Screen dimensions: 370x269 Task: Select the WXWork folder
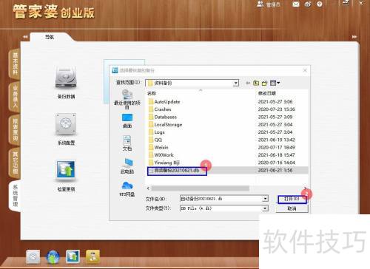(161, 155)
